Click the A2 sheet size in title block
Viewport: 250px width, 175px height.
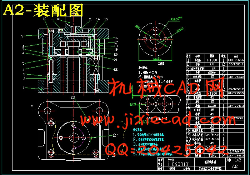(235, 166)
